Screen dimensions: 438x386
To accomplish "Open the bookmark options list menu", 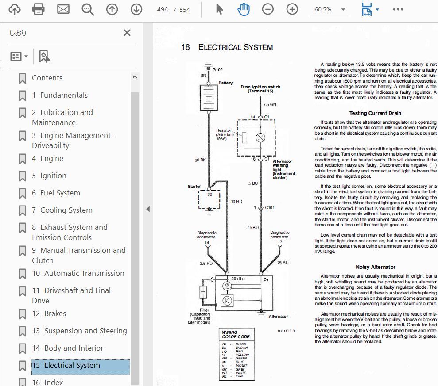I will pos(19,56).
